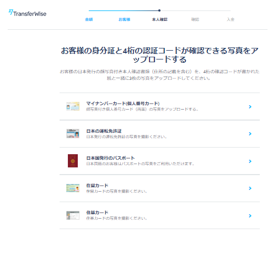
Task: Choose 日本国発行のパスポート option title
Action: tap(110, 158)
